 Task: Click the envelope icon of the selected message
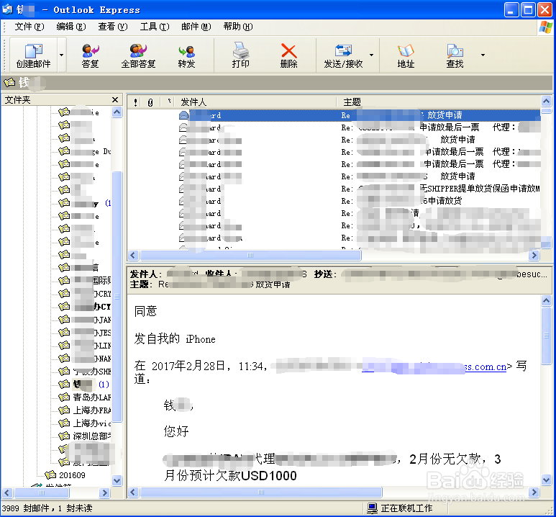[183, 115]
